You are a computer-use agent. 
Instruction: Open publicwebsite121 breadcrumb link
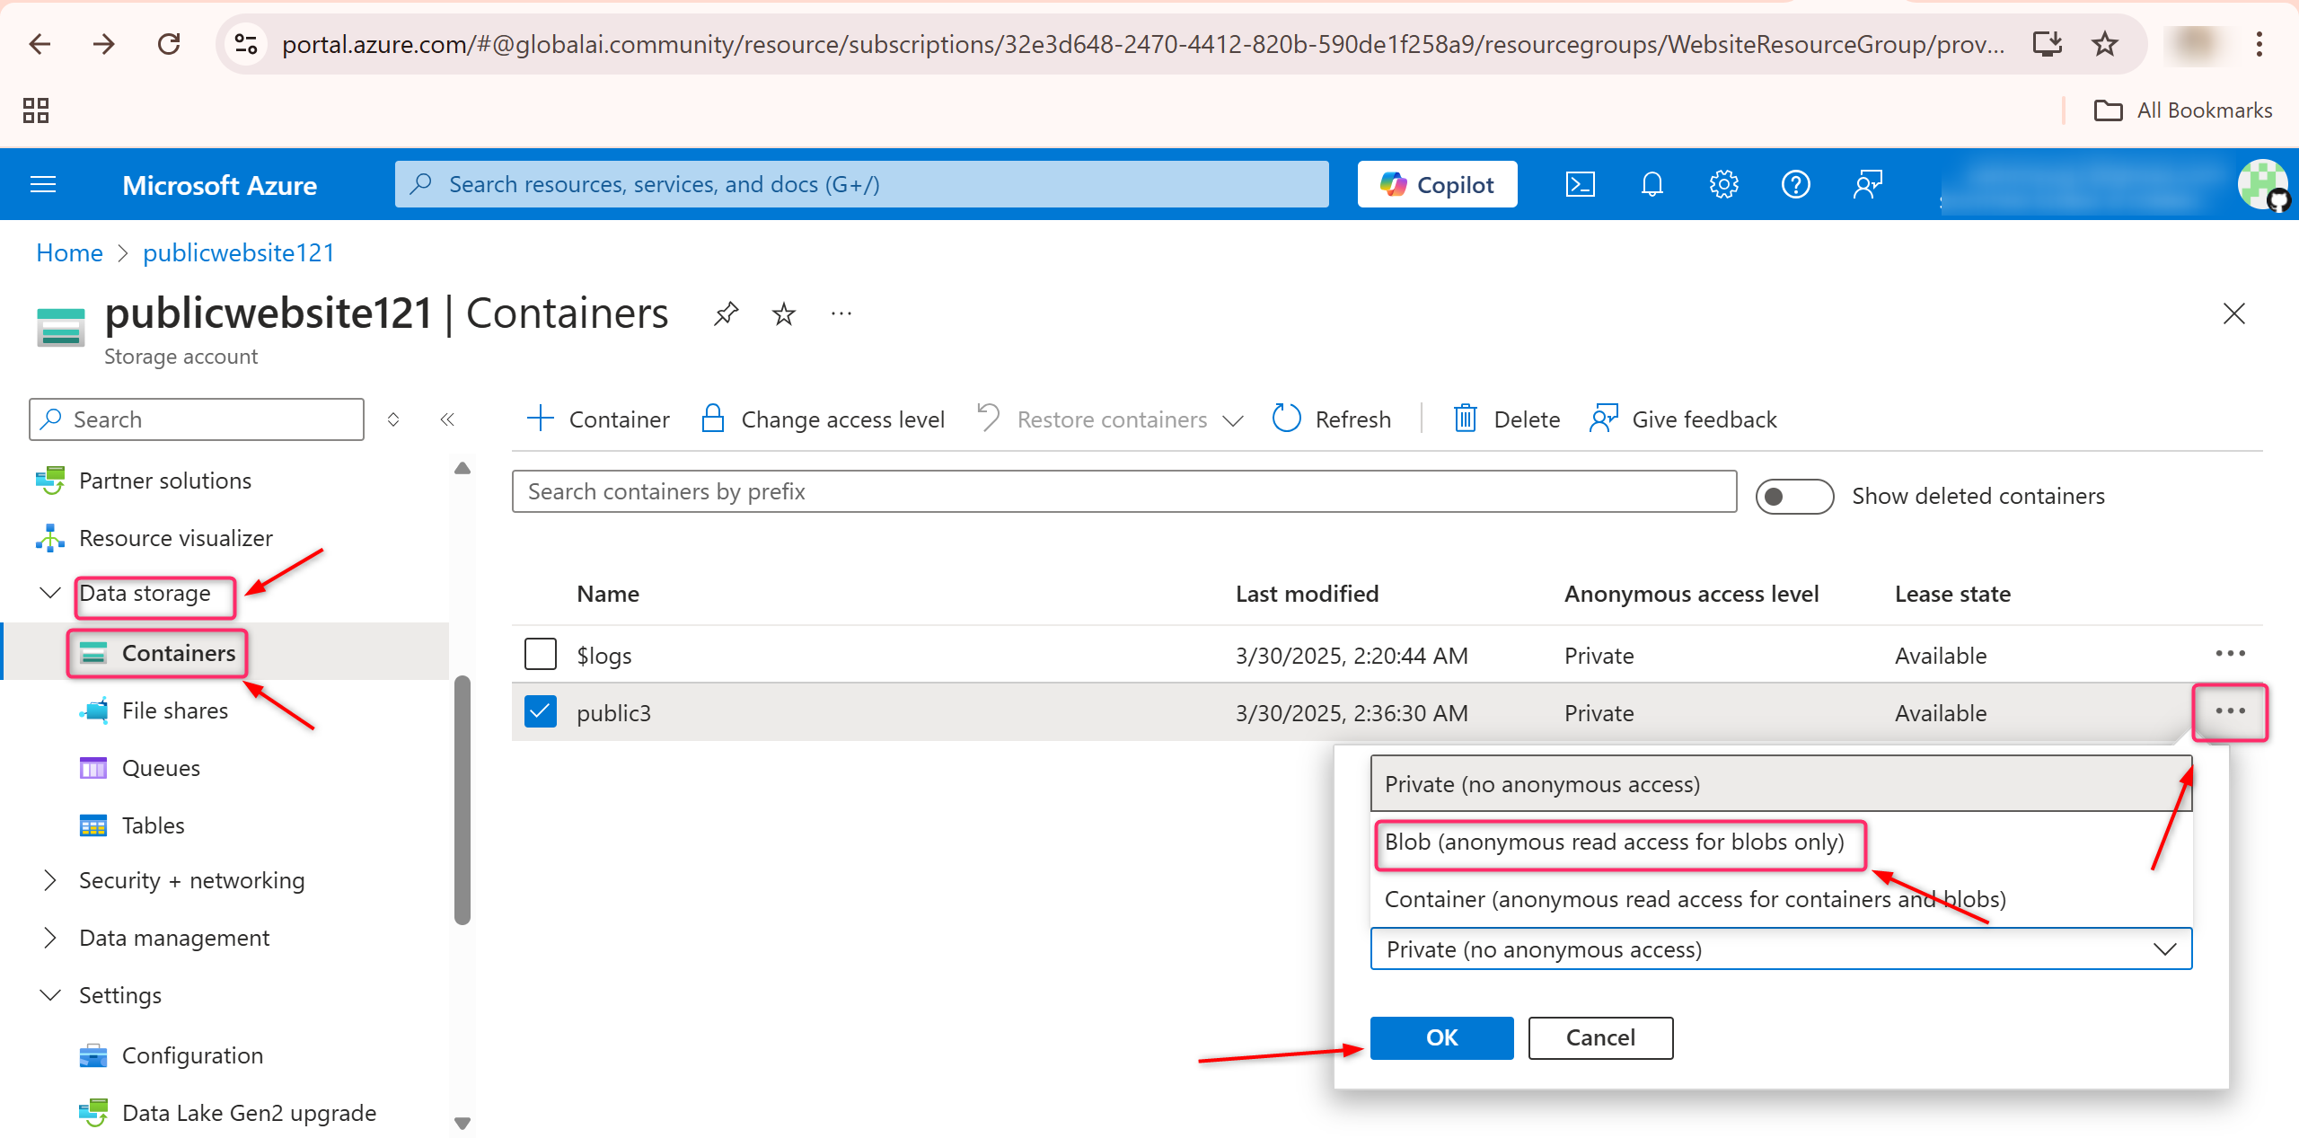coord(239,253)
